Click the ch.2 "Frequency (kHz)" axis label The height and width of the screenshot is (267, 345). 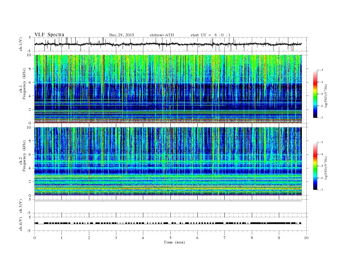point(24,156)
